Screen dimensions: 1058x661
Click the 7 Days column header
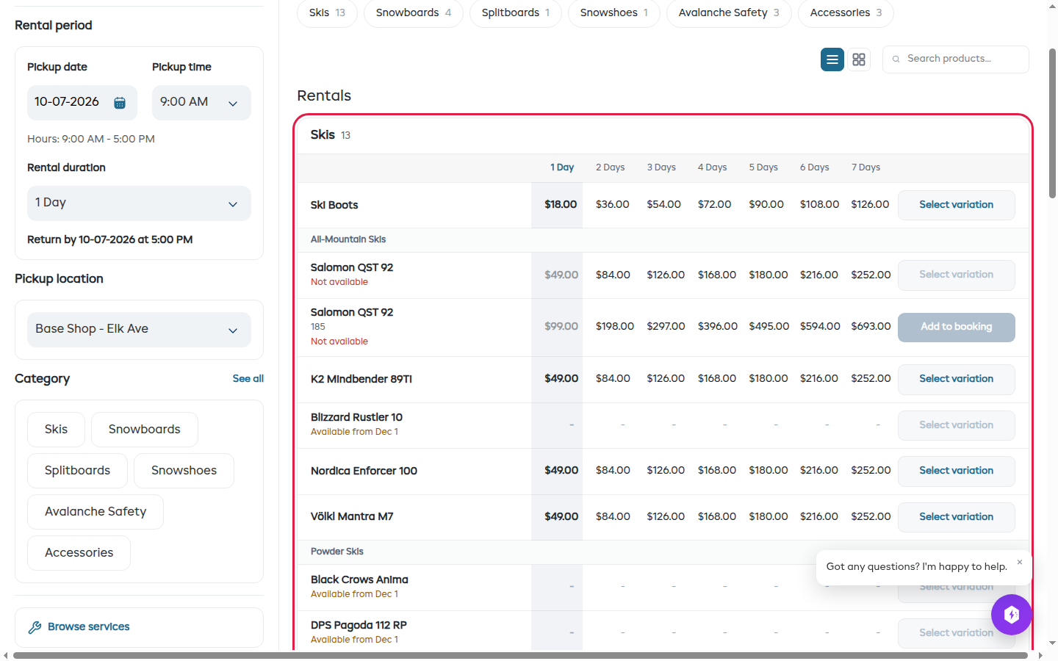tap(866, 168)
